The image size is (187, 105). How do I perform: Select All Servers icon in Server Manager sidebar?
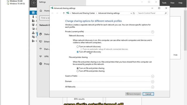pos(33,21)
